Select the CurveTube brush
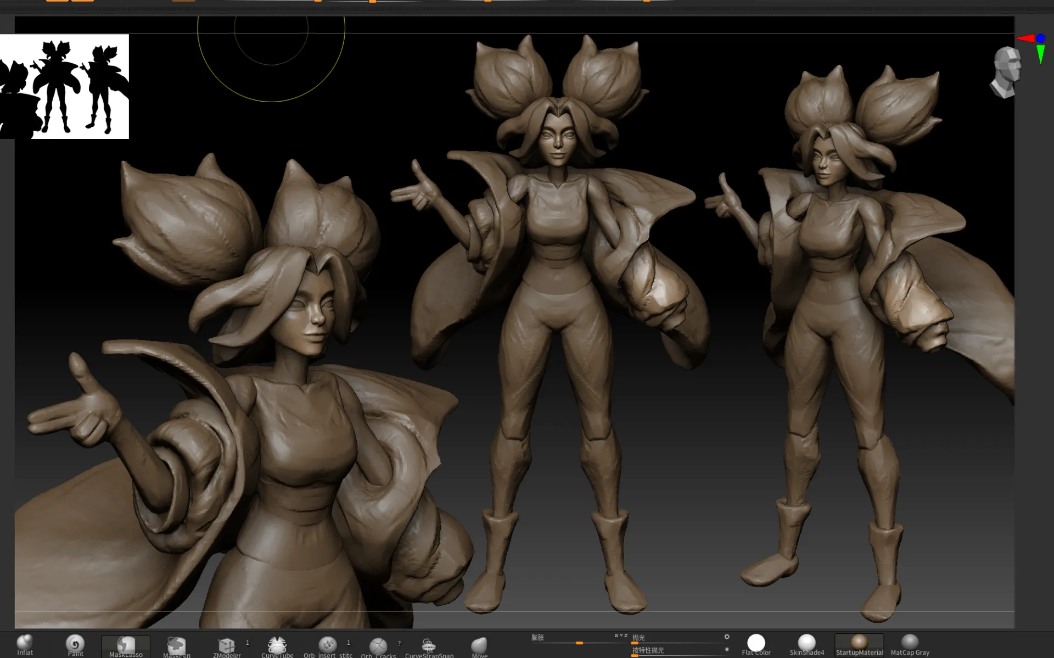Image resolution: width=1054 pixels, height=658 pixels. click(277, 645)
